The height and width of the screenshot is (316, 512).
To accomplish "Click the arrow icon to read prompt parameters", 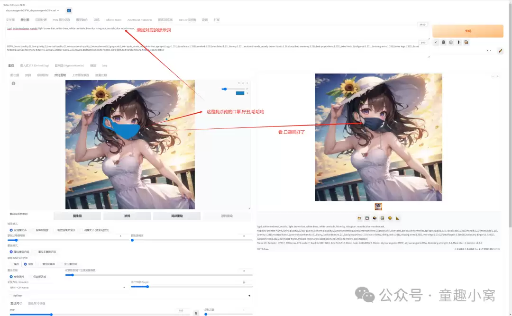I will pyautogui.click(x=436, y=42).
